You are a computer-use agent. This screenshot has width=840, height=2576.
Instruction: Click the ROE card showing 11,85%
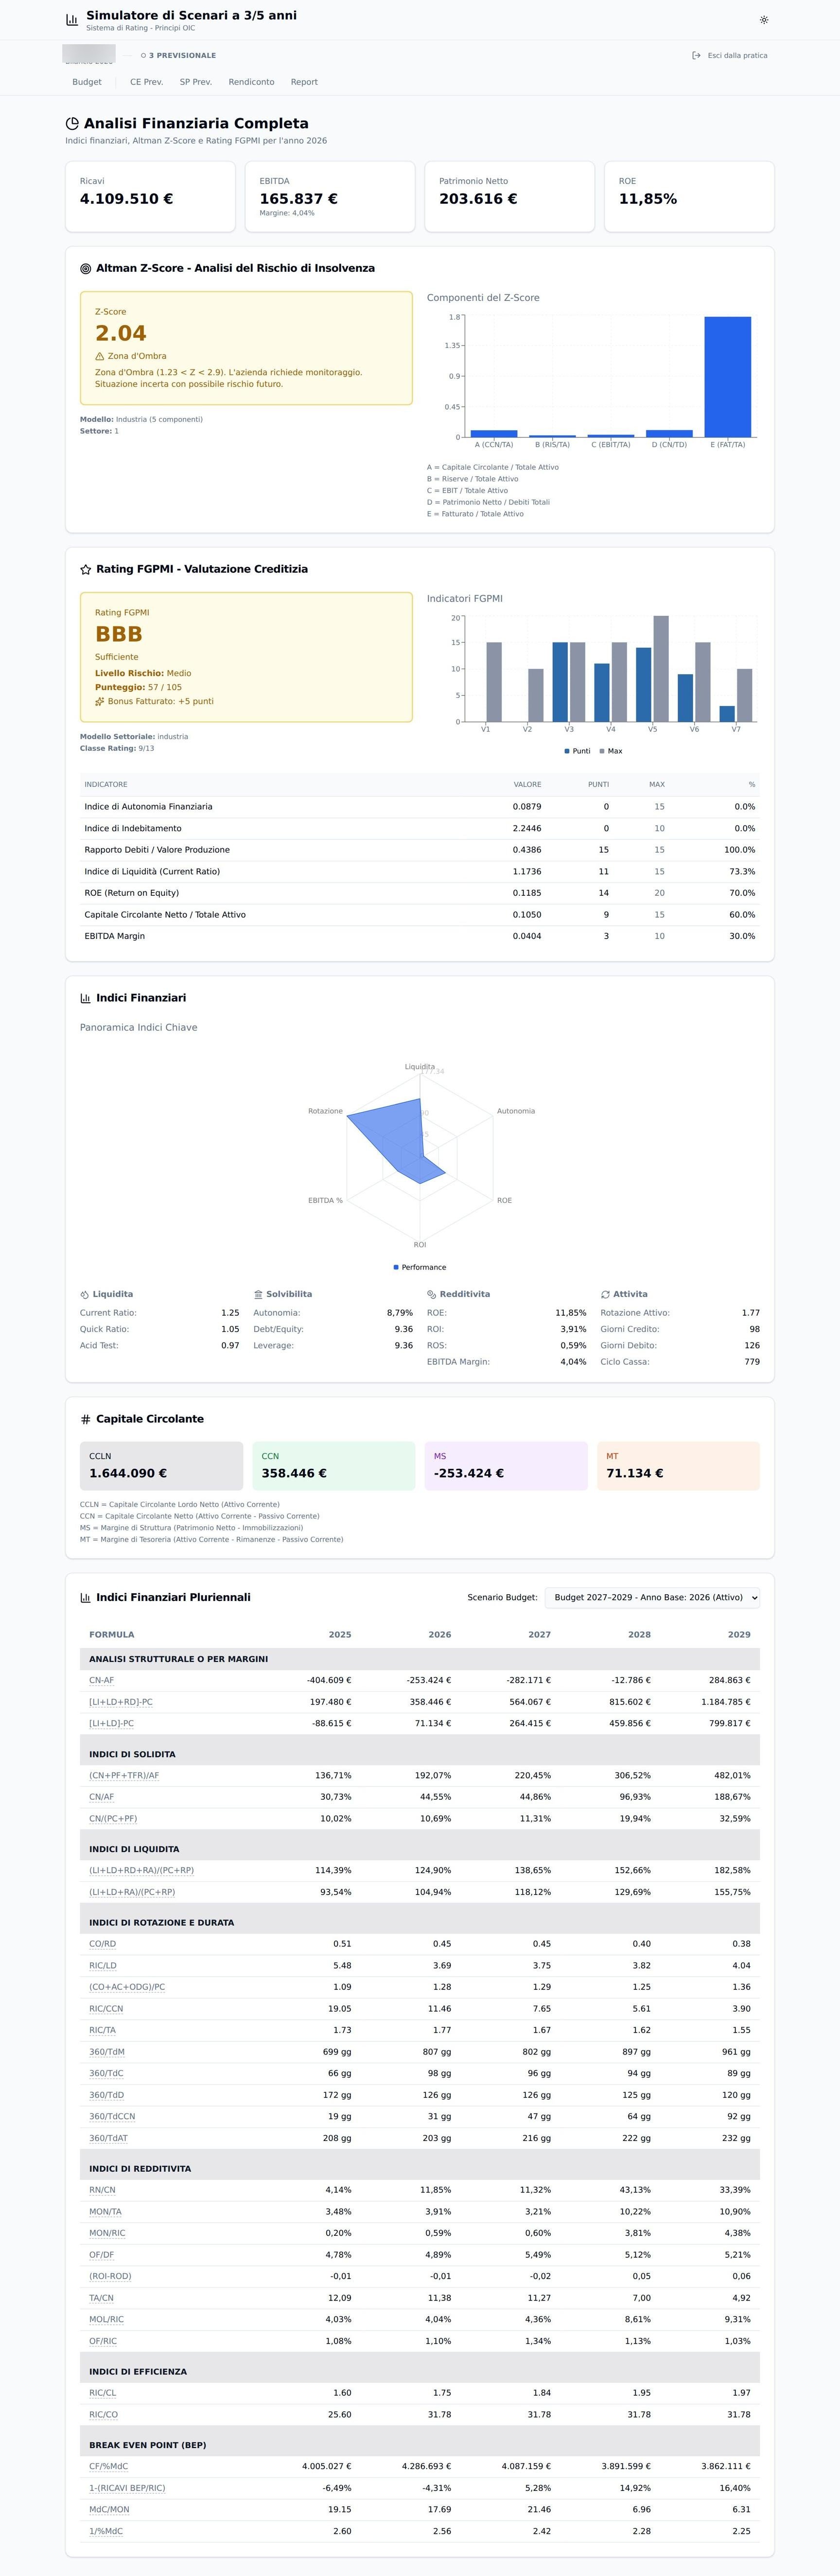(689, 197)
